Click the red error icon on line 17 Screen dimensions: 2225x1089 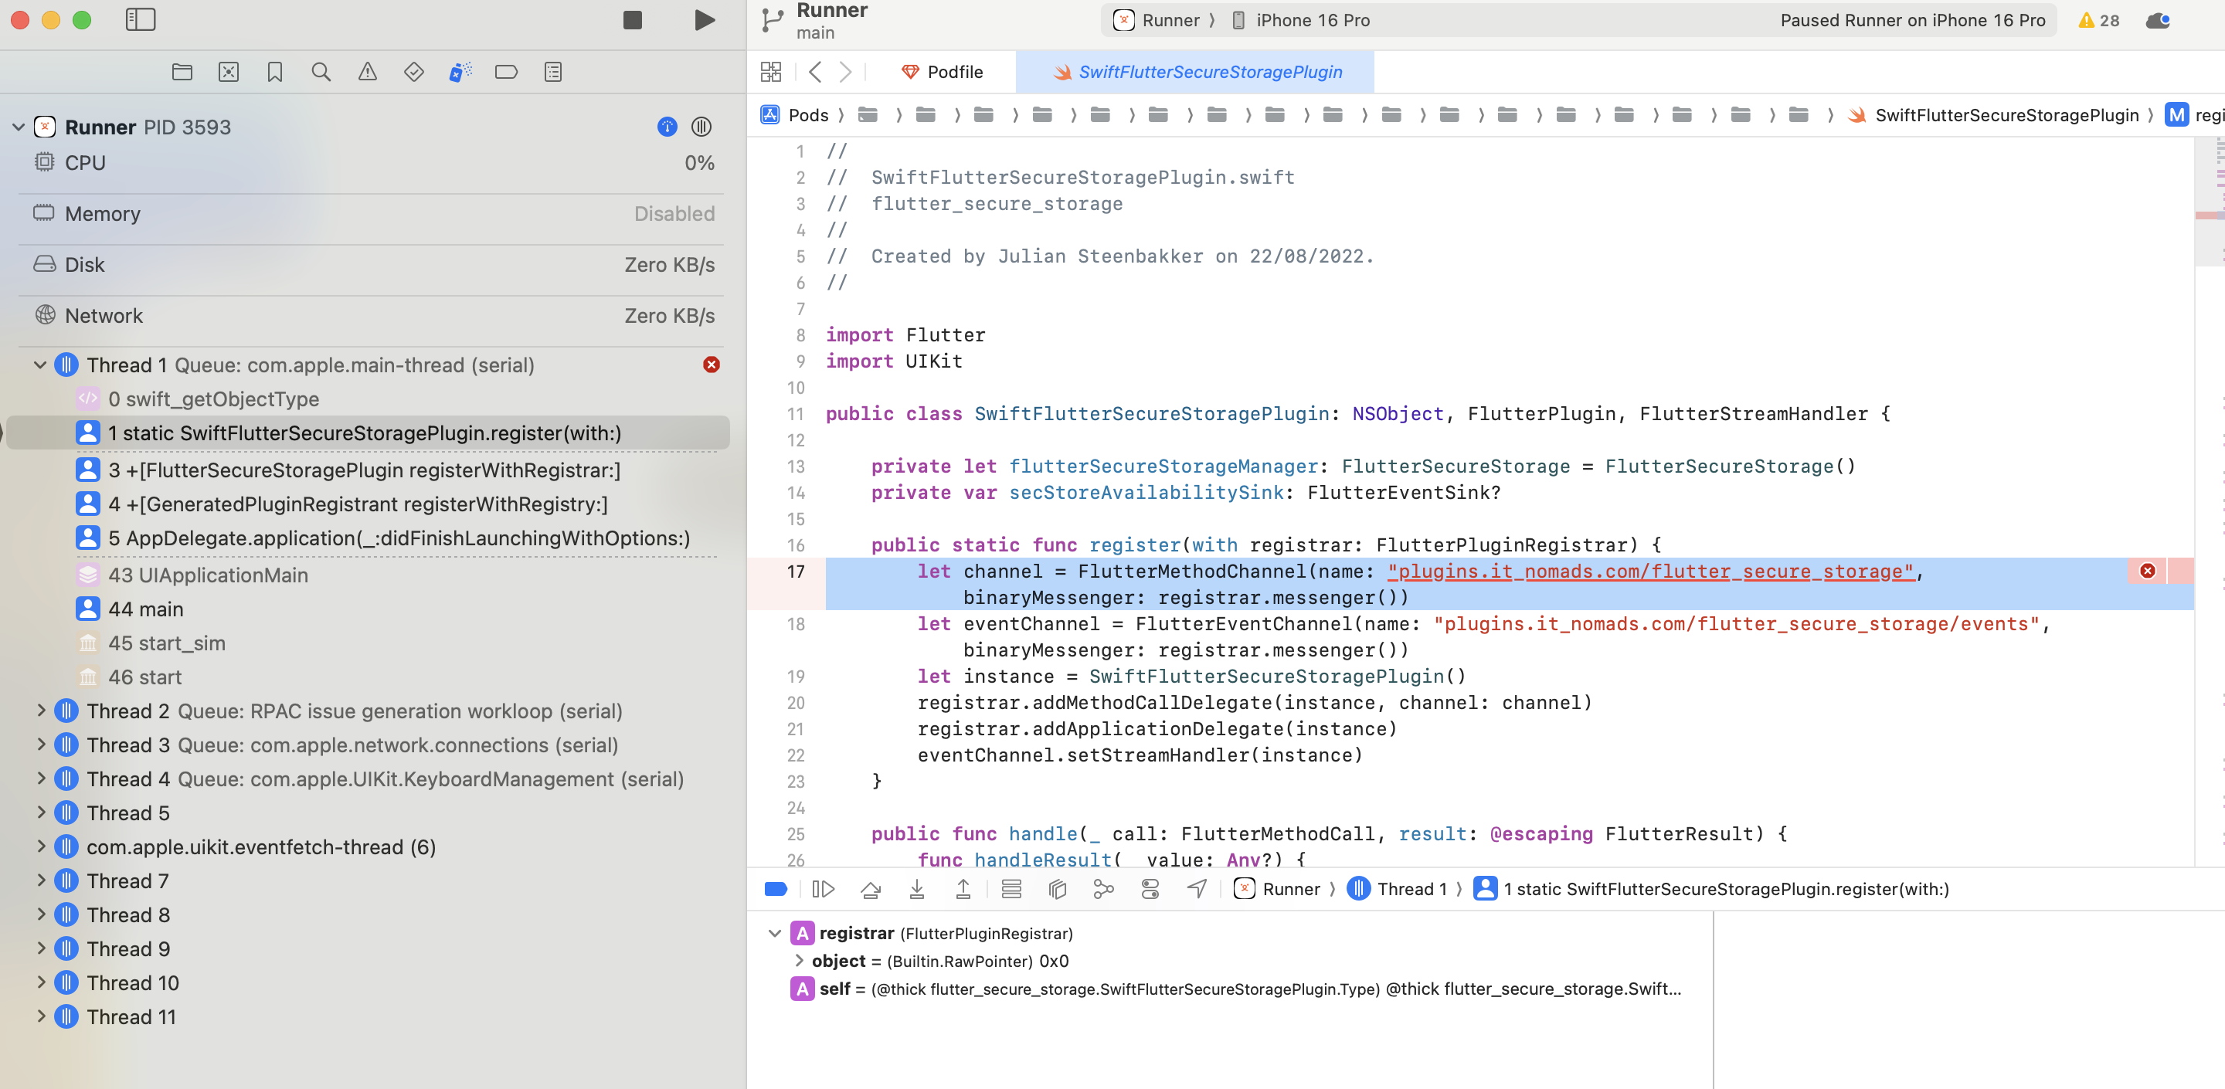click(x=2147, y=571)
